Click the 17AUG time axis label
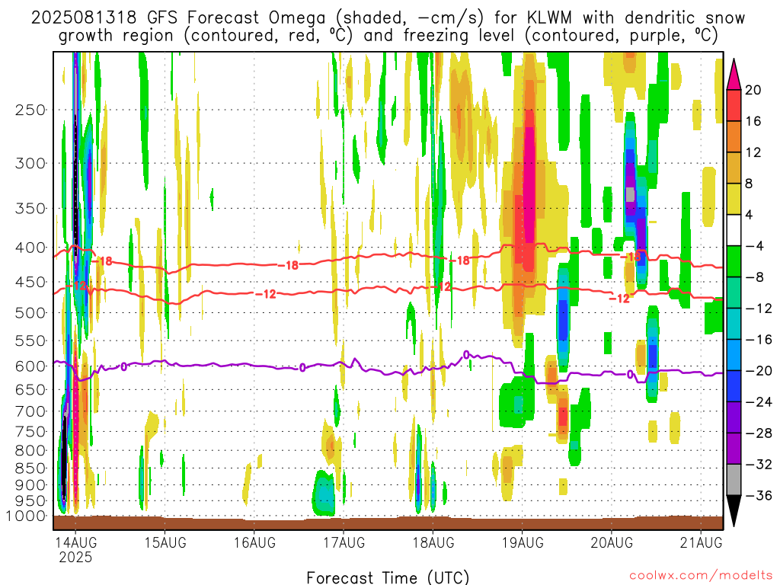Viewport: 780px width, 585px height. click(344, 542)
